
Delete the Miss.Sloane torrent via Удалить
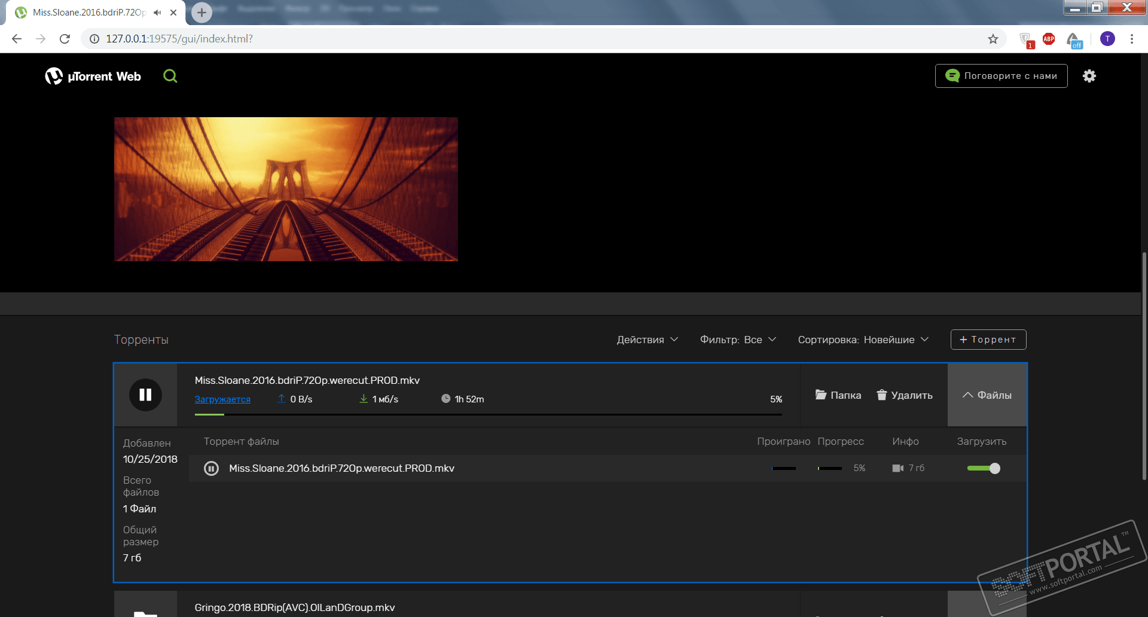tap(905, 395)
